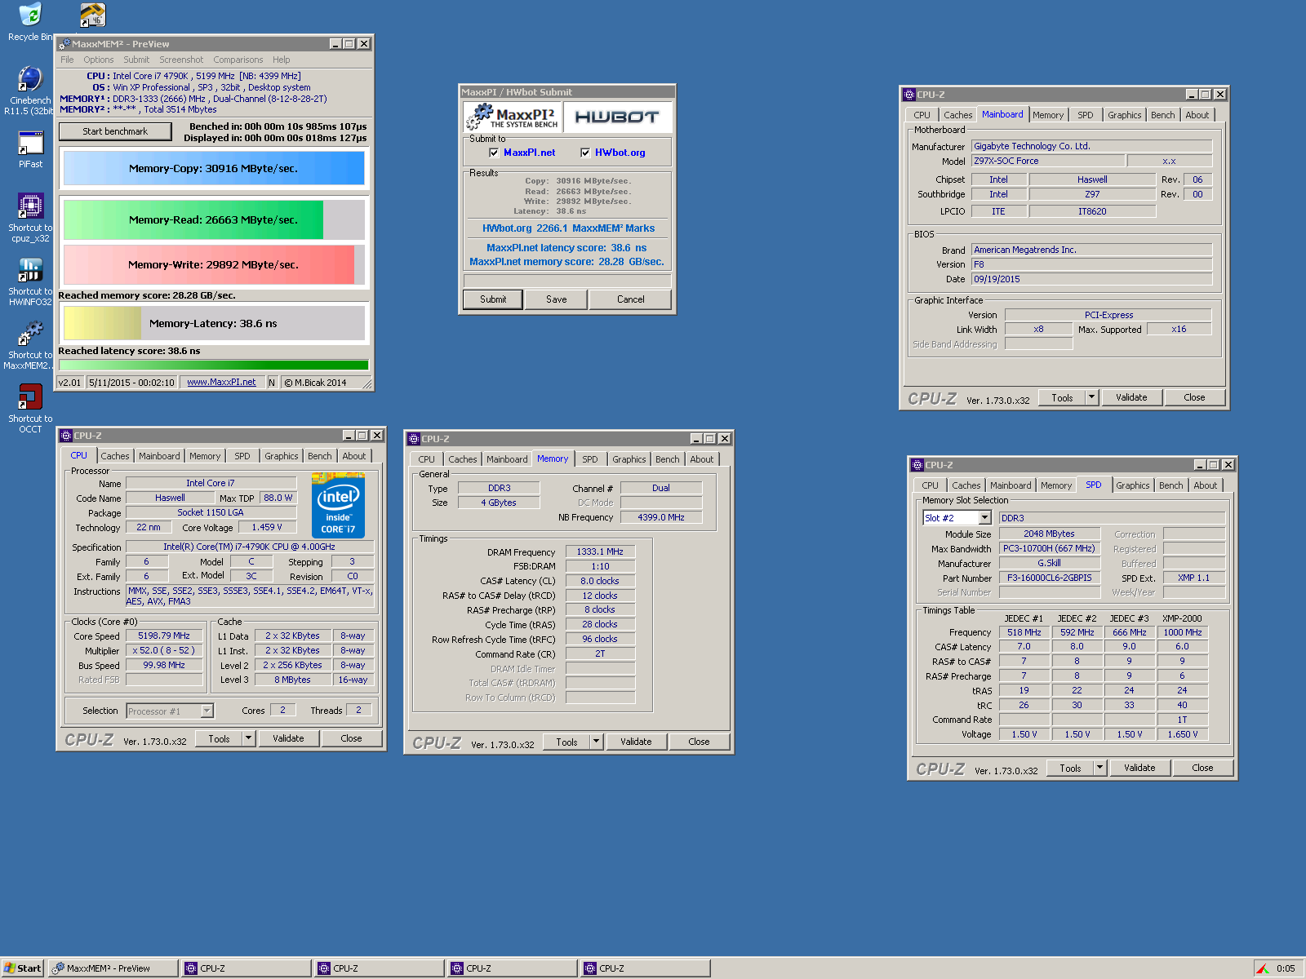Viewport: 1306px width, 979px height.
Task: Open the HWbot.org link in submit dialog
Action: [620, 153]
